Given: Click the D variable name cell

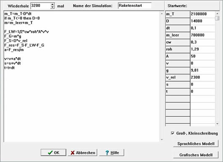Looking at the screenshot, I should pyautogui.click(x=178, y=21).
